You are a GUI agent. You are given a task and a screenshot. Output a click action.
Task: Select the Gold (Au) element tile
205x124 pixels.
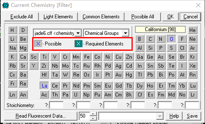point(118,74)
